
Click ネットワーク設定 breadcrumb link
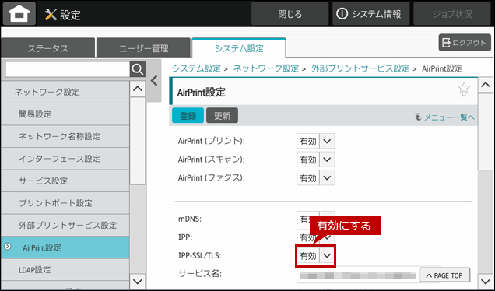click(x=266, y=68)
